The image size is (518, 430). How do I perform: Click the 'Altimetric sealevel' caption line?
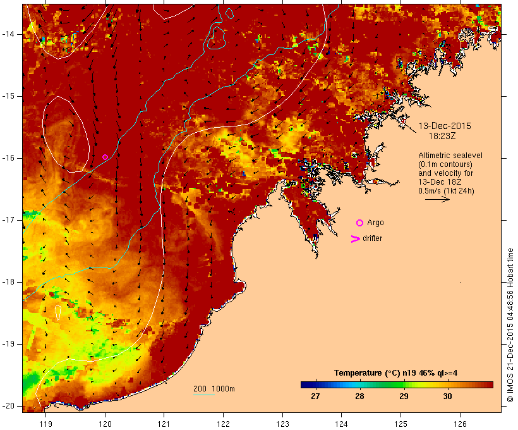[x=450, y=156]
